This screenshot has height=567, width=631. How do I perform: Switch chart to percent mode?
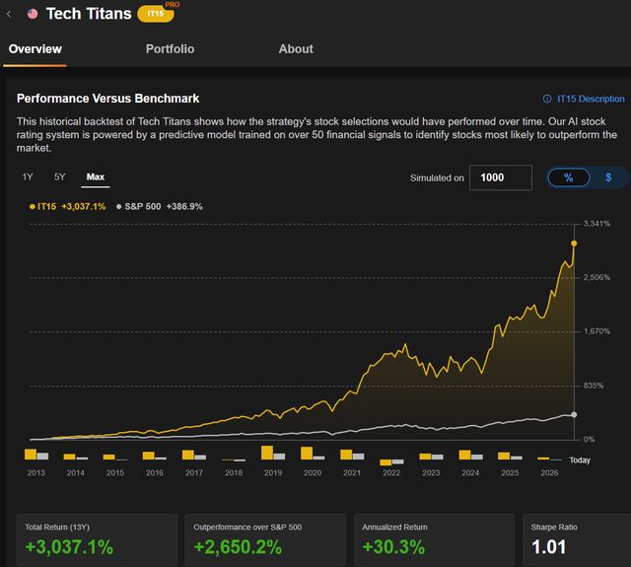click(569, 177)
